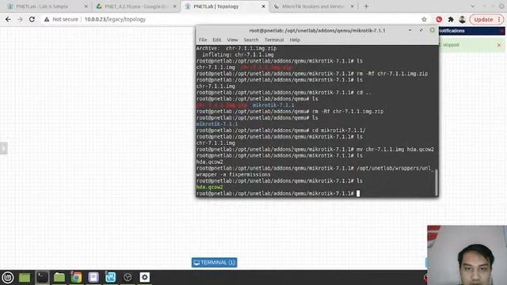Viewport: 507px width, 285px height.
Task: Open Chrome from the taskbar
Action: (76, 277)
